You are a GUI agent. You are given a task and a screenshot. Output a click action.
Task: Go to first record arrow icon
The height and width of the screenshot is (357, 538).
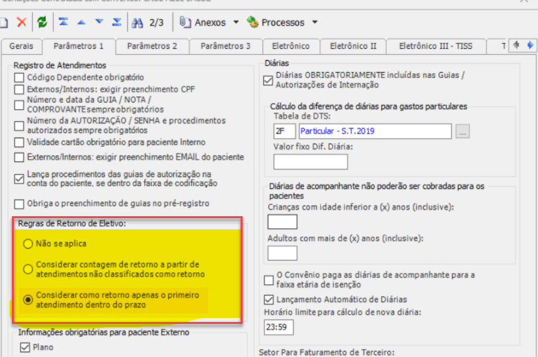click(63, 22)
